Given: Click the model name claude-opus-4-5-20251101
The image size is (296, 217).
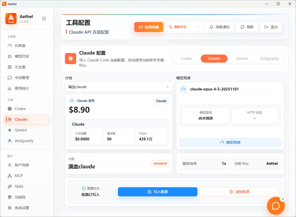Looking at the screenshot, I should (x=214, y=89).
